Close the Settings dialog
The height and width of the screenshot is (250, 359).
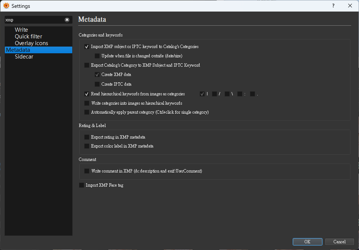coord(350,6)
